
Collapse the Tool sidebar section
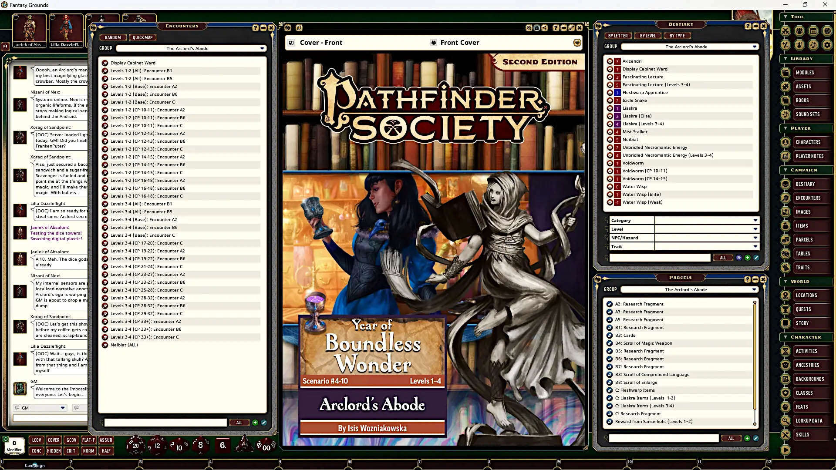coord(785,17)
